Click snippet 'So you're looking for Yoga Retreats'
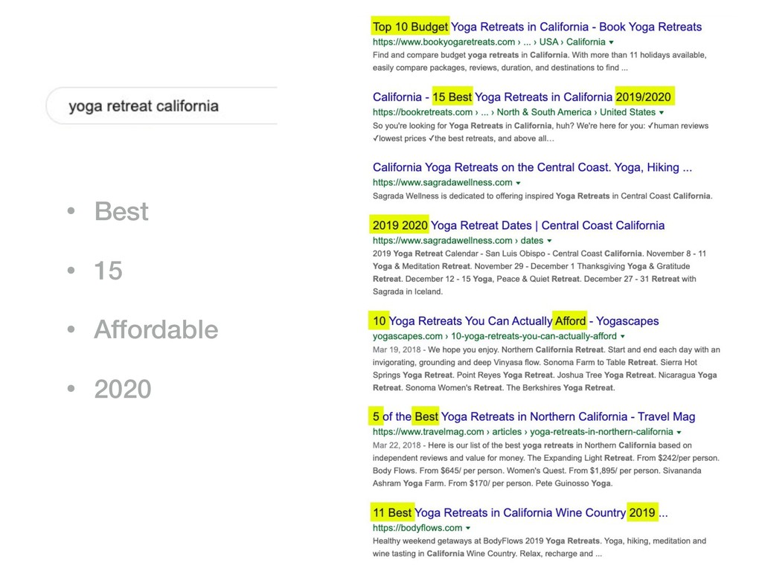The image size is (762, 571). tap(540, 132)
